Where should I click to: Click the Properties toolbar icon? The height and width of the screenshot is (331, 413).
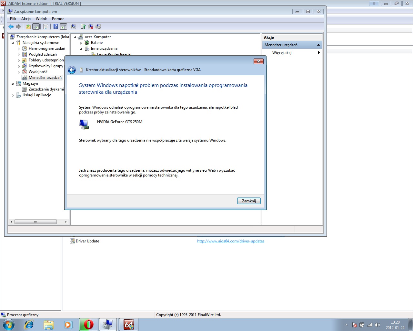click(x=45, y=27)
